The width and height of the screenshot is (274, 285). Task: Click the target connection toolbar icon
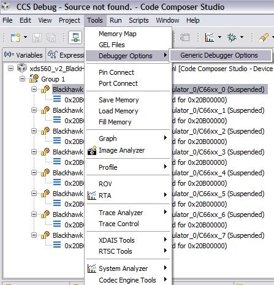pos(75,37)
